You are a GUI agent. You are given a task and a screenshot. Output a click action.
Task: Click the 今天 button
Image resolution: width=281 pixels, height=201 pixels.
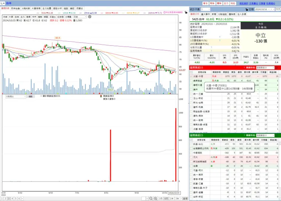point(278,9)
